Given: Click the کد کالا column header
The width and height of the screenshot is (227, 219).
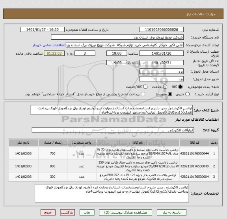Looking at the screenshot, I should coord(195,143).
